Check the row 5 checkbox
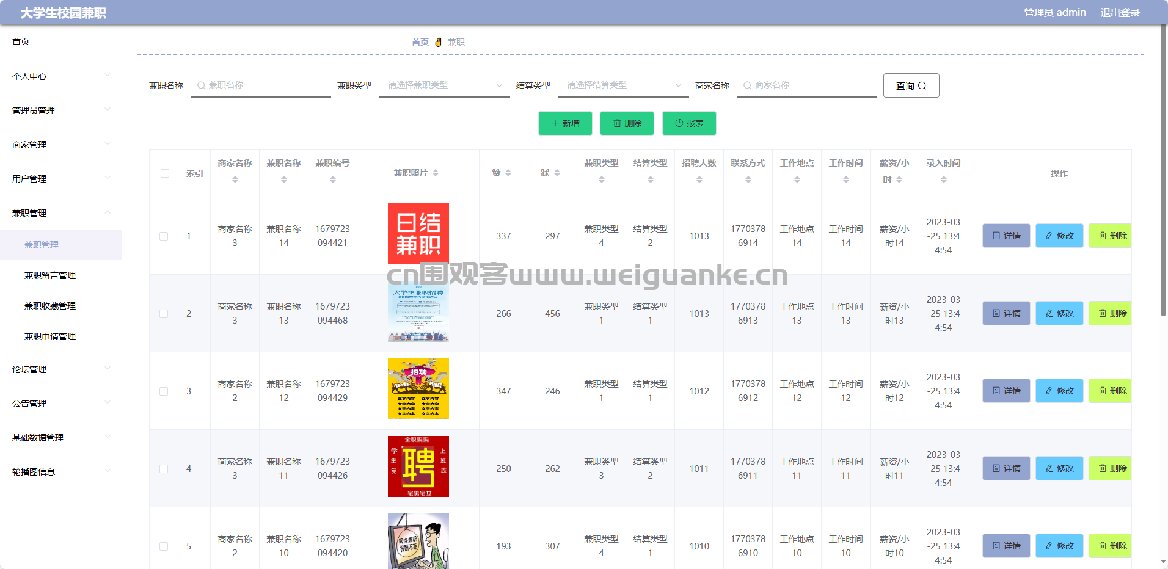This screenshot has width=1168, height=569. (164, 546)
